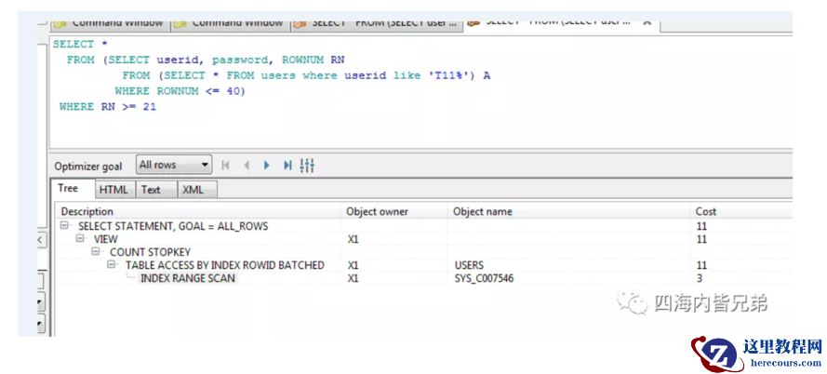Viewport: 827px width, 374px height.
Task: Place cursor on 'WHERE ROWNUM <= 40)' line
Action: pos(180,91)
